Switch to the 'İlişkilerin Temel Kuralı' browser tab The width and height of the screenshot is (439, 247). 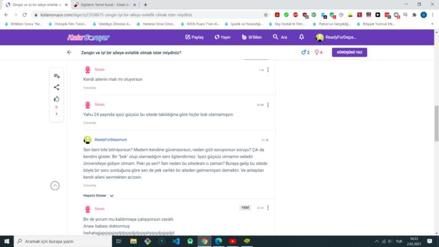(105, 4)
